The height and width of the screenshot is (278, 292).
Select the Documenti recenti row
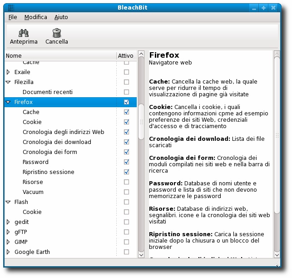[70, 92]
